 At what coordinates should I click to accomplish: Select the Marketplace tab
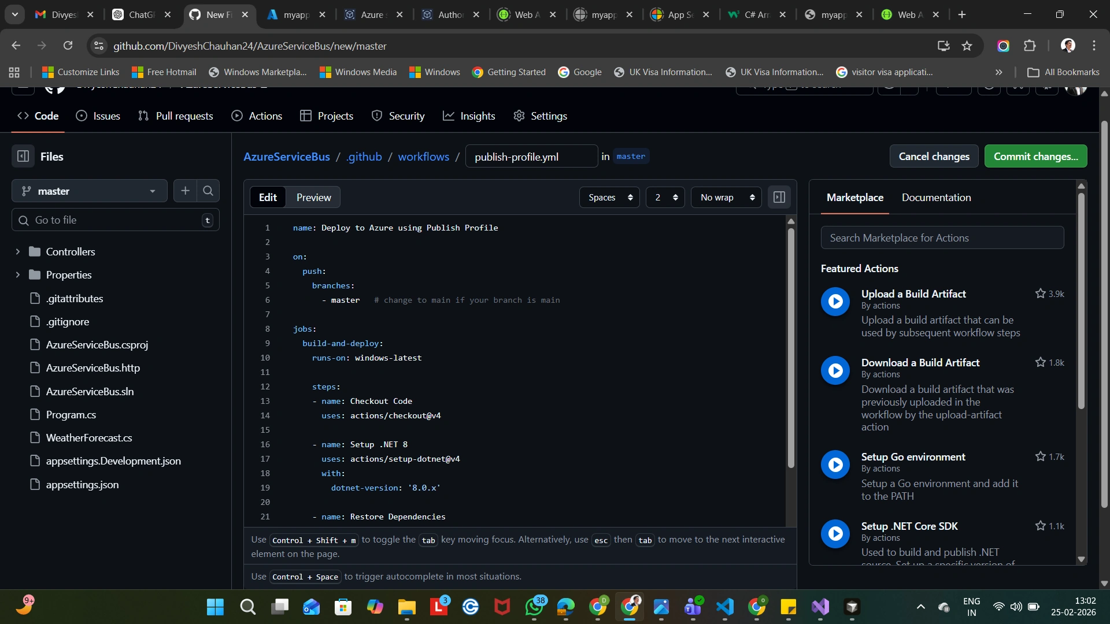(x=855, y=198)
